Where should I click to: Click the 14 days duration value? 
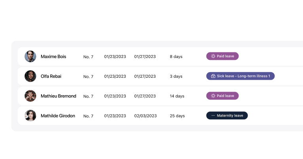point(177,96)
